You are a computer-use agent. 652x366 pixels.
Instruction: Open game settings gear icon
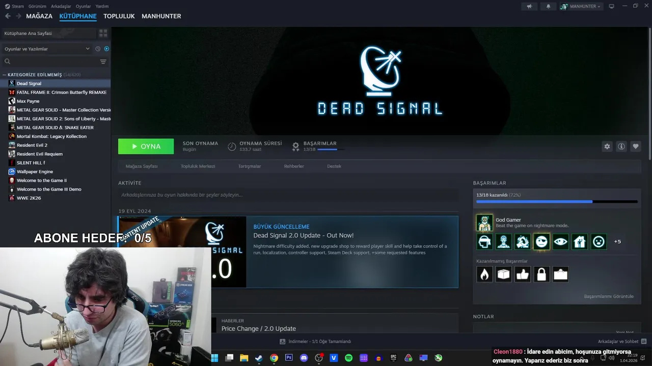point(607,146)
